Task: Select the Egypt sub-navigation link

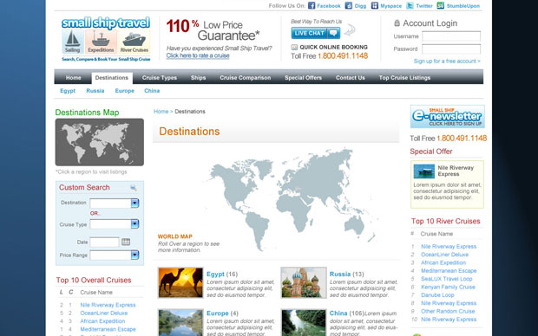Action: 68,91
